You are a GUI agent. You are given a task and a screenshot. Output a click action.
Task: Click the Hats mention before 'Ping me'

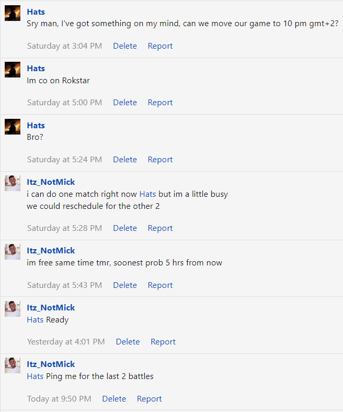35,376
